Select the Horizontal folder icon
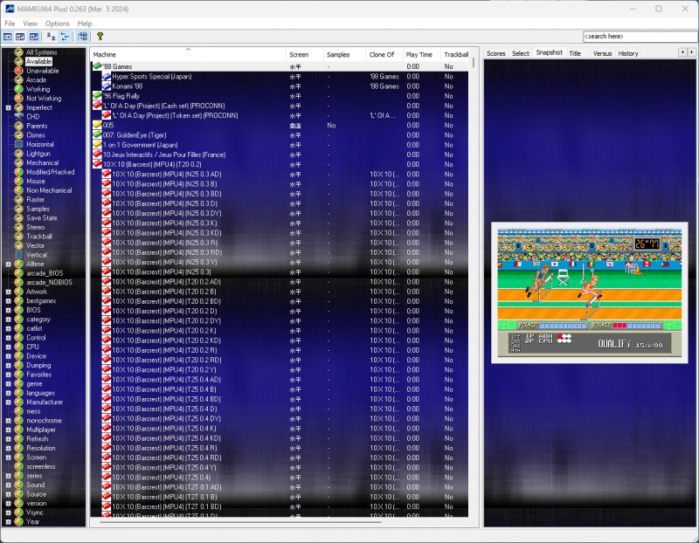This screenshot has height=543, width=699. click(x=18, y=144)
